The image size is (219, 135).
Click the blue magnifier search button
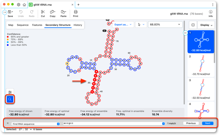pyautogui.click(x=10, y=99)
